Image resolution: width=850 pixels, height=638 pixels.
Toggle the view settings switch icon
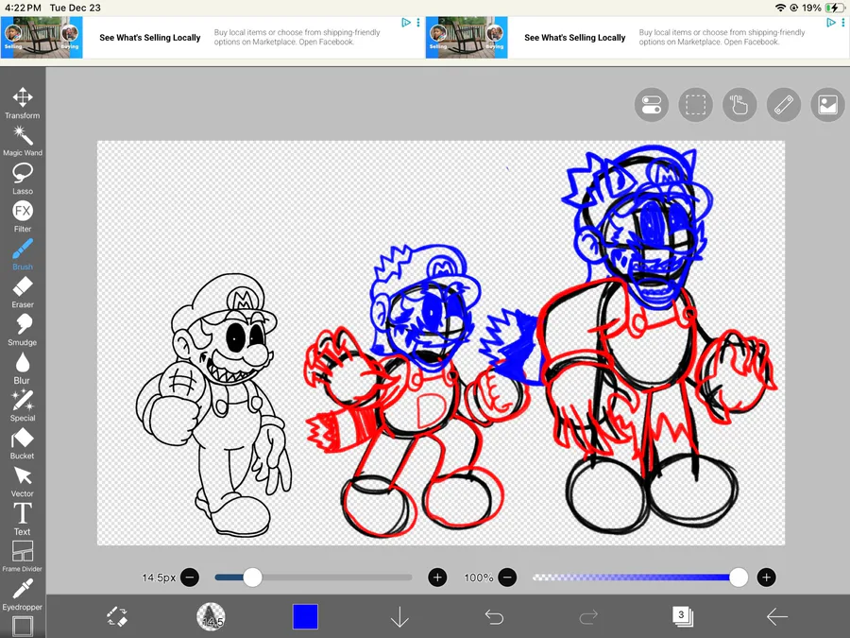click(x=652, y=105)
